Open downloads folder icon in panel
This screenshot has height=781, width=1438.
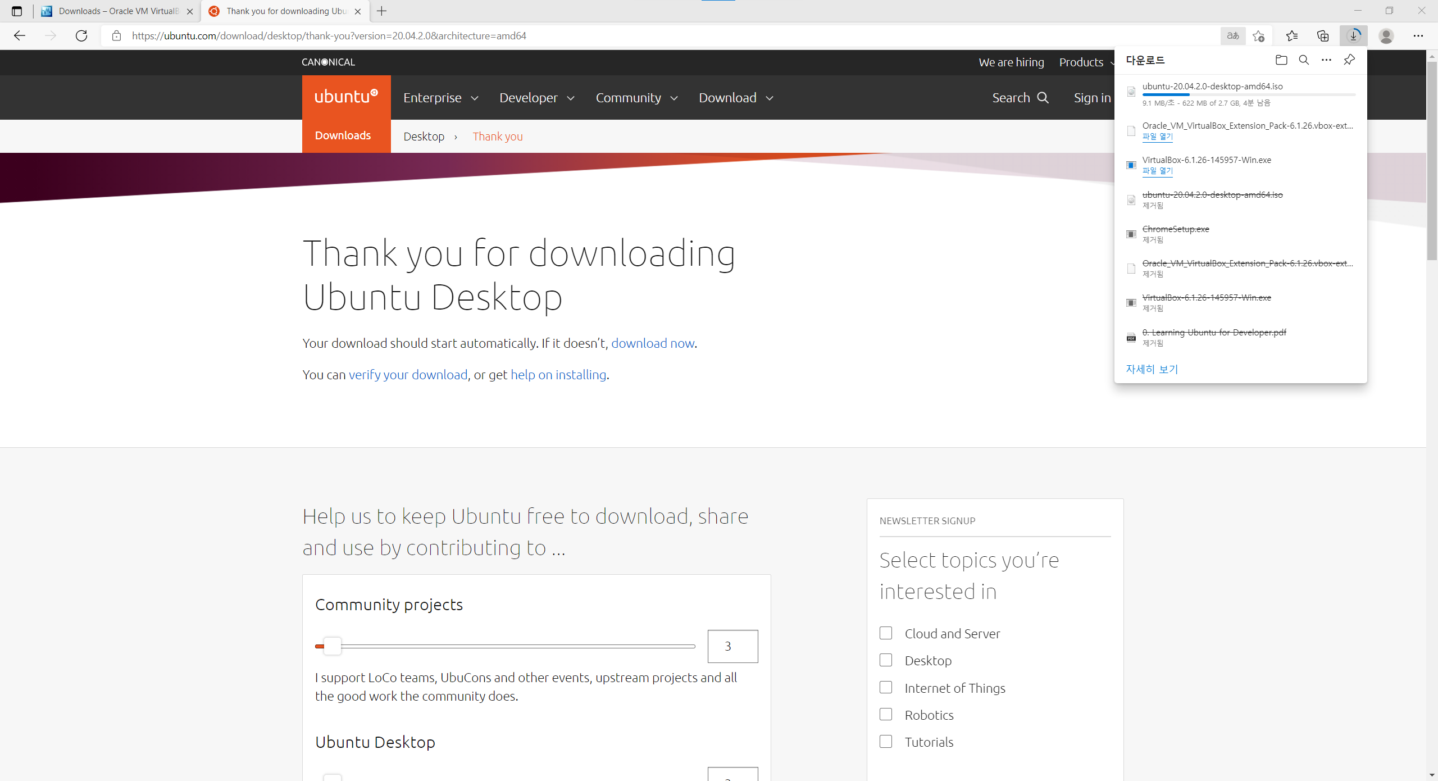(1281, 60)
